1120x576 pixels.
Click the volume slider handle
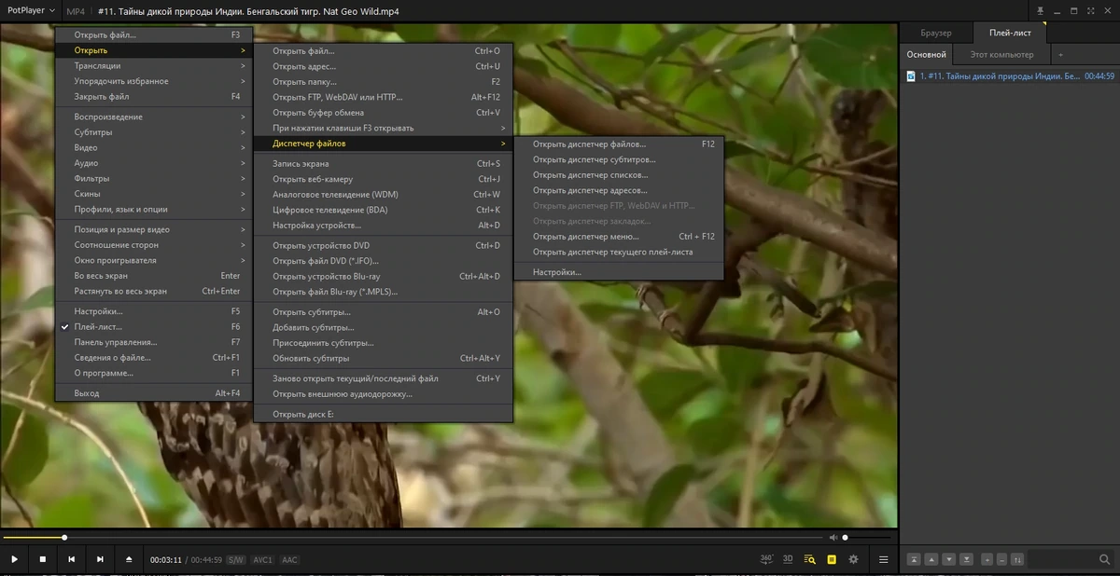[x=846, y=538]
